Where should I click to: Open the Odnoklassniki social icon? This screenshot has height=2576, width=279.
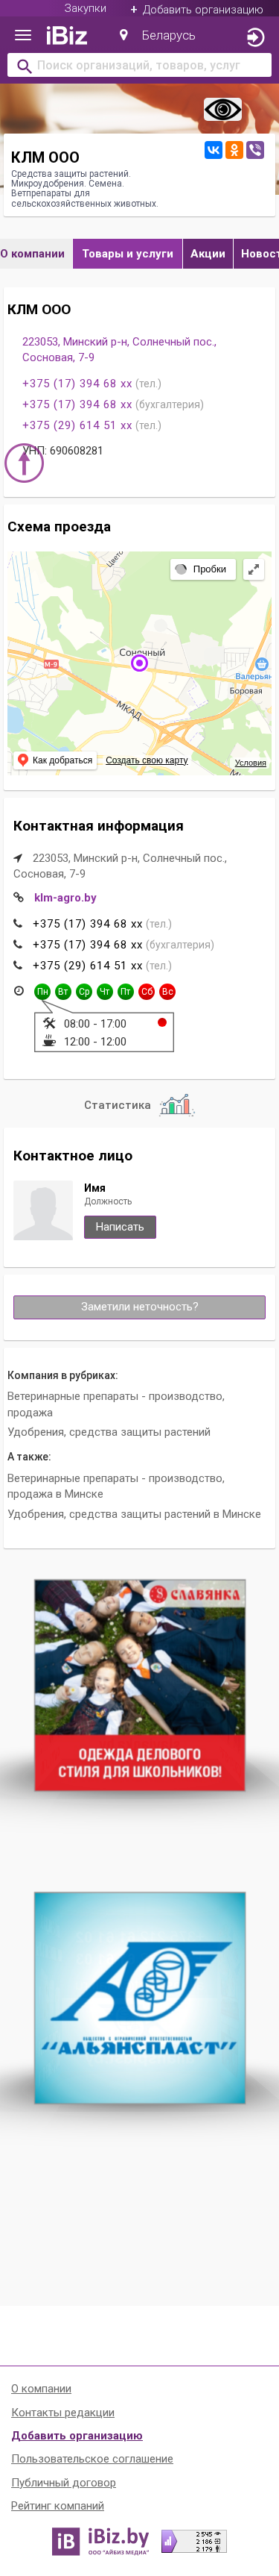(234, 150)
